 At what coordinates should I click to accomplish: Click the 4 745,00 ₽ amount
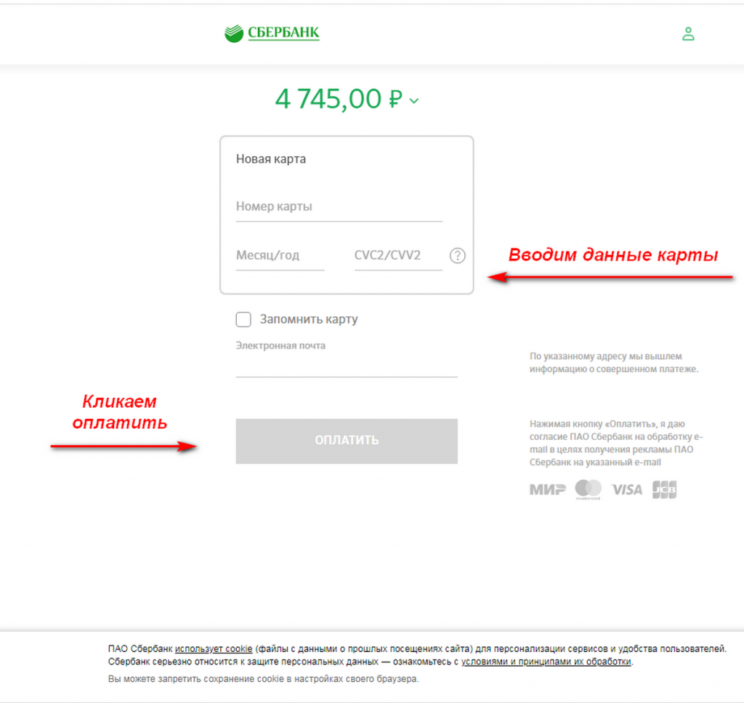[339, 99]
